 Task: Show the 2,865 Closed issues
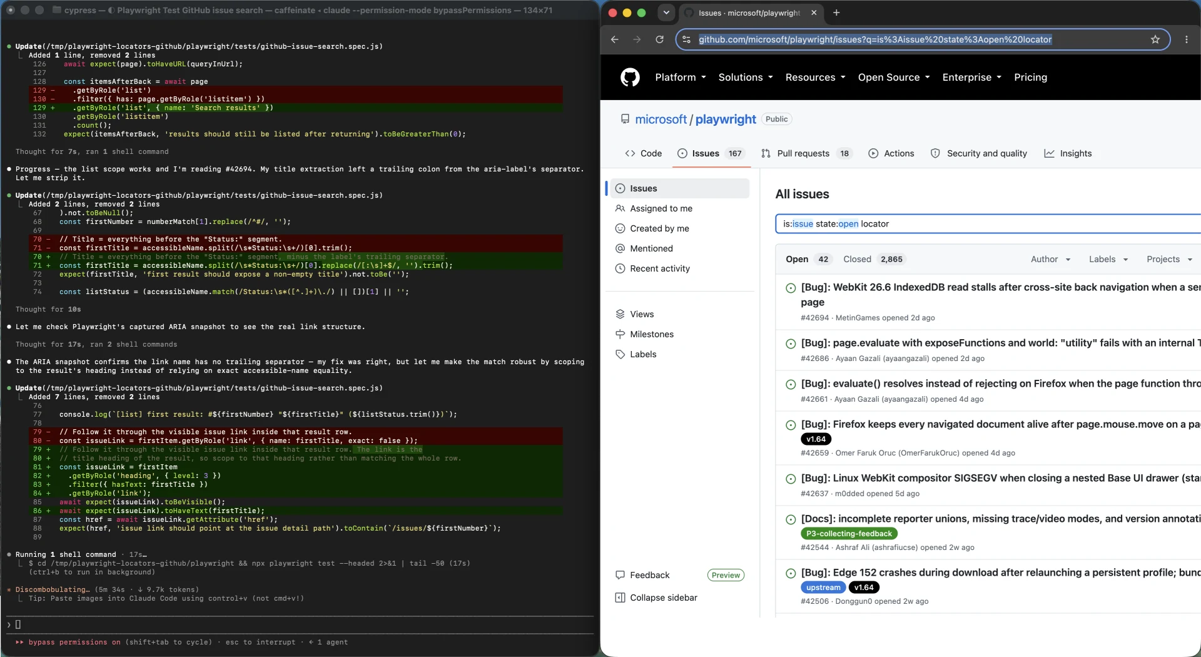pyautogui.click(x=874, y=259)
